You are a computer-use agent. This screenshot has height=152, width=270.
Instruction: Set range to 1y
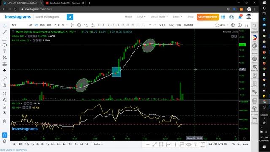(x=48, y=144)
